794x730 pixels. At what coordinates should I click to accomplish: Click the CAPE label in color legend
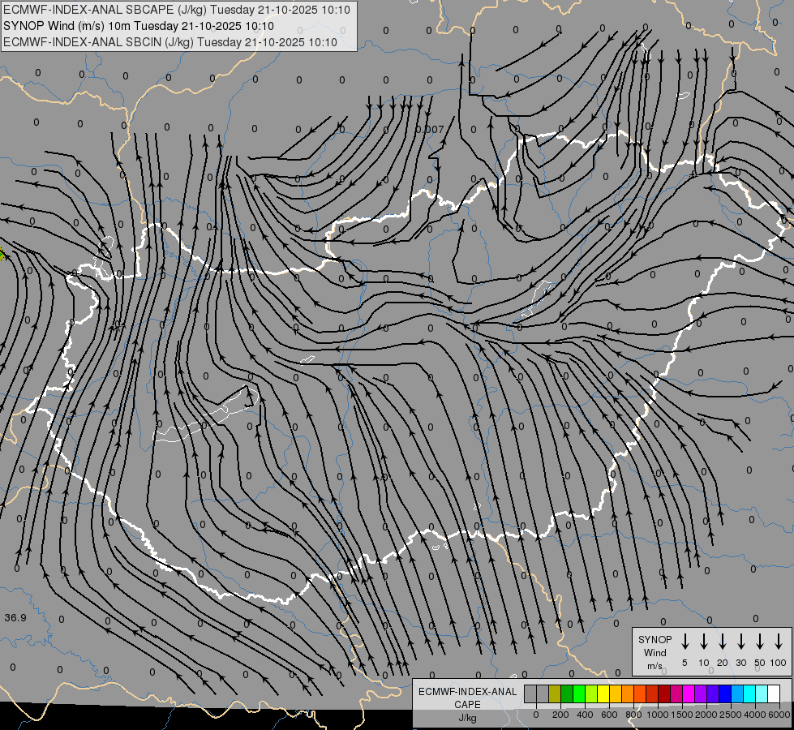[467, 705]
